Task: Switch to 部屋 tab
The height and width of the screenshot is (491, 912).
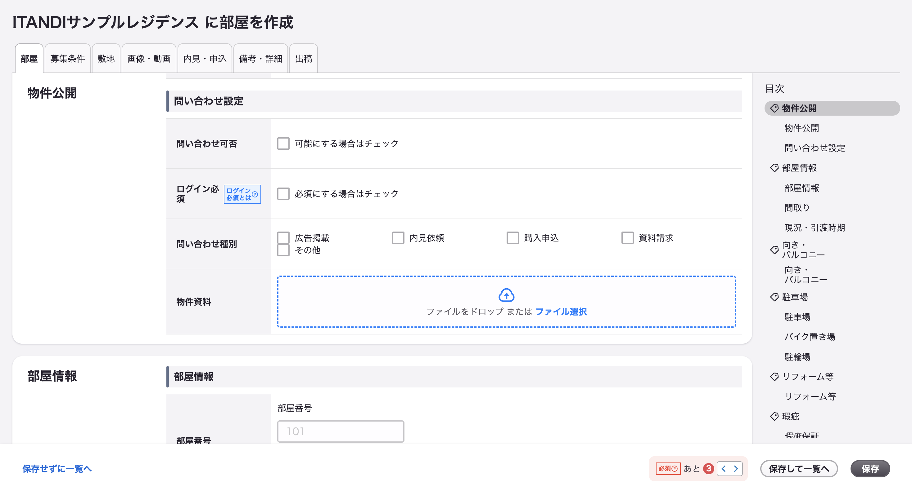Action: pyautogui.click(x=29, y=59)
